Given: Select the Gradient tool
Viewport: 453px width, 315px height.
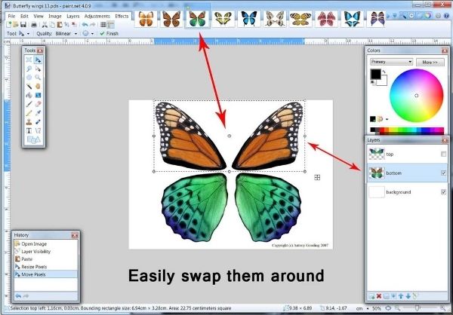Looking at the screenshot, I should coord(38,95).
